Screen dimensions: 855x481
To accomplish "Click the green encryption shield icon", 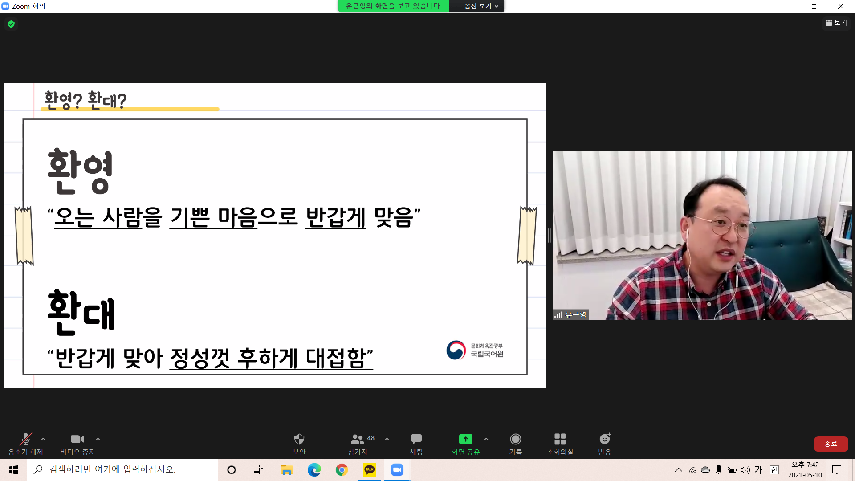I will (x=11, y=24).
